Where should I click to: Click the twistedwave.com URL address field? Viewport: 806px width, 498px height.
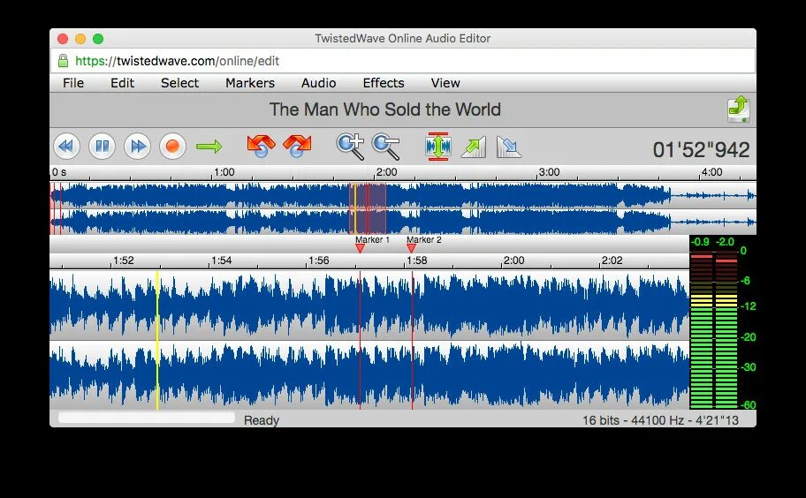click(x=403, y=61)
